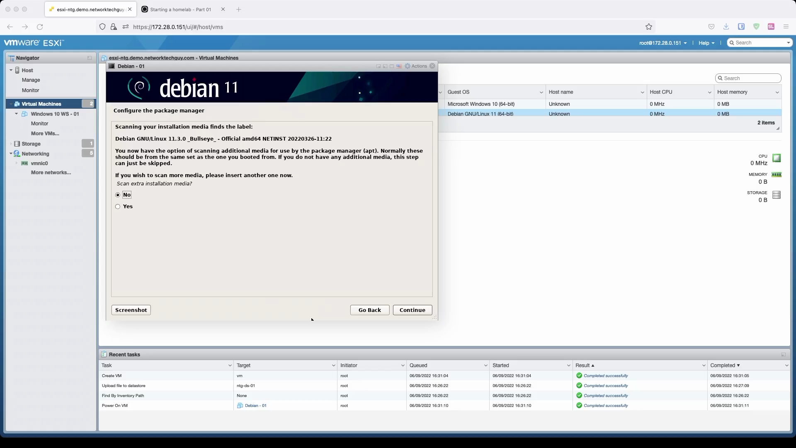Open Host name column dropdown arrow
The image size is (796, 448).
642,93
